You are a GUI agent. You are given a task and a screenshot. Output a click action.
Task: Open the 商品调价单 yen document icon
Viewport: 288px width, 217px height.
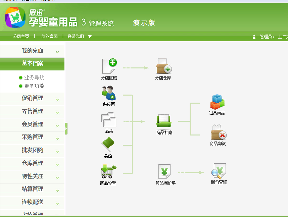[164, 171]
